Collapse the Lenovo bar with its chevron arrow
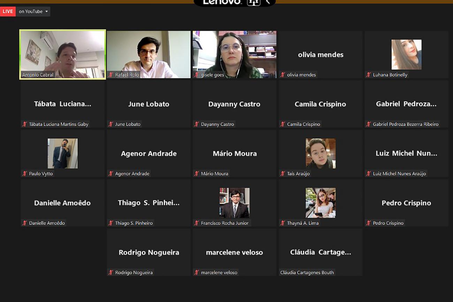The image size is (453, 302). pos(268,2)
